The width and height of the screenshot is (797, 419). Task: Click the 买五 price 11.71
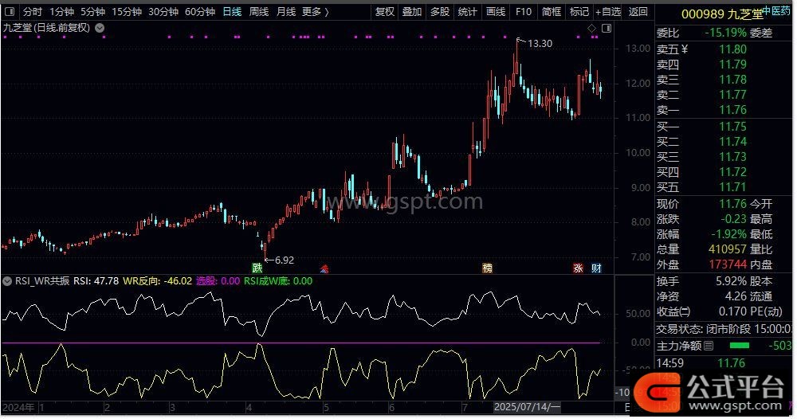pos(733,187)
